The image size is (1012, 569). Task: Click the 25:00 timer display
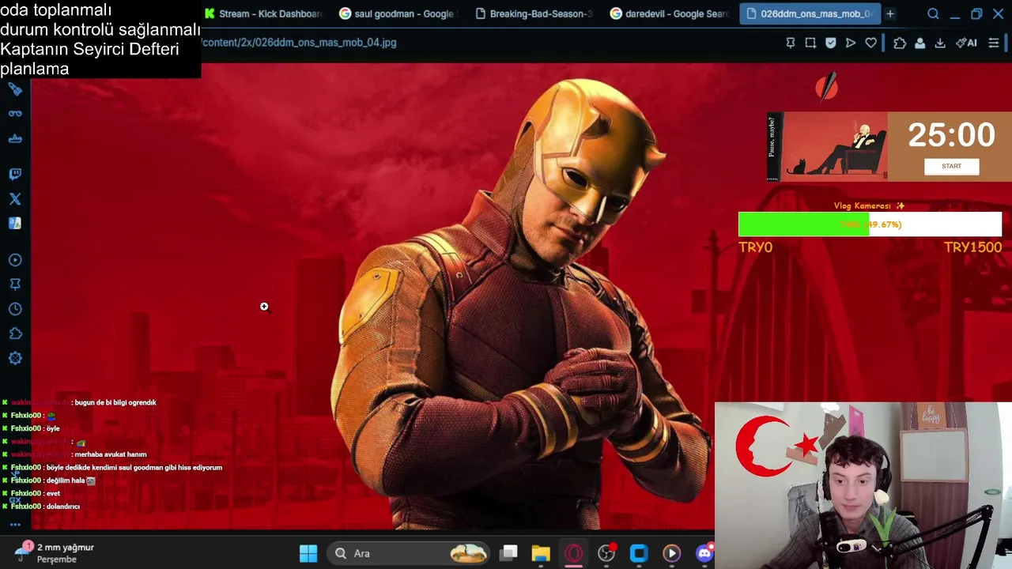951,135
